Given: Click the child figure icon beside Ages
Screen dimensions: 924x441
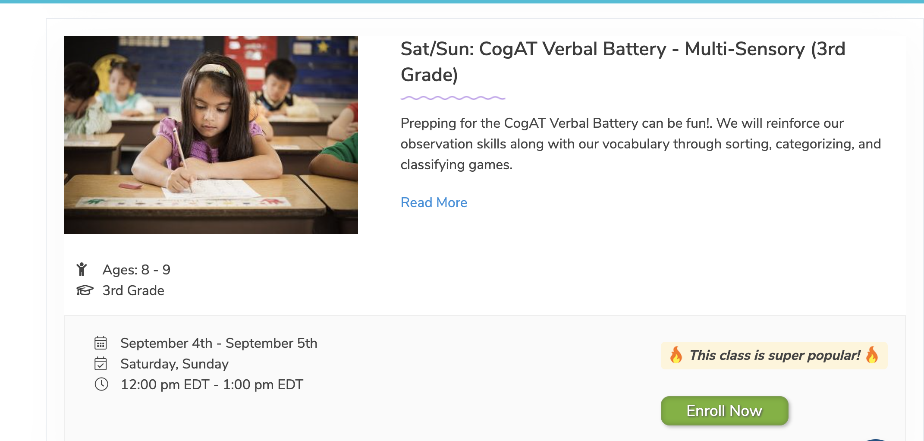Looking at the screenshot, I should point(82,269).
